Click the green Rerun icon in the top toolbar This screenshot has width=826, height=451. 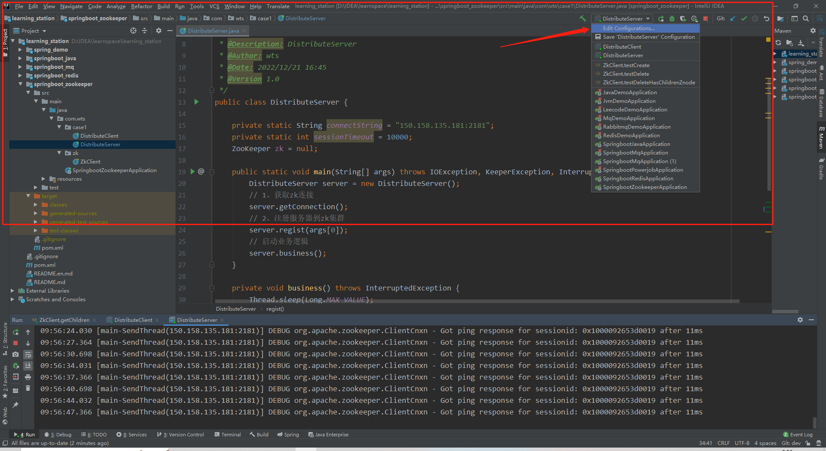tap(661, 19)
